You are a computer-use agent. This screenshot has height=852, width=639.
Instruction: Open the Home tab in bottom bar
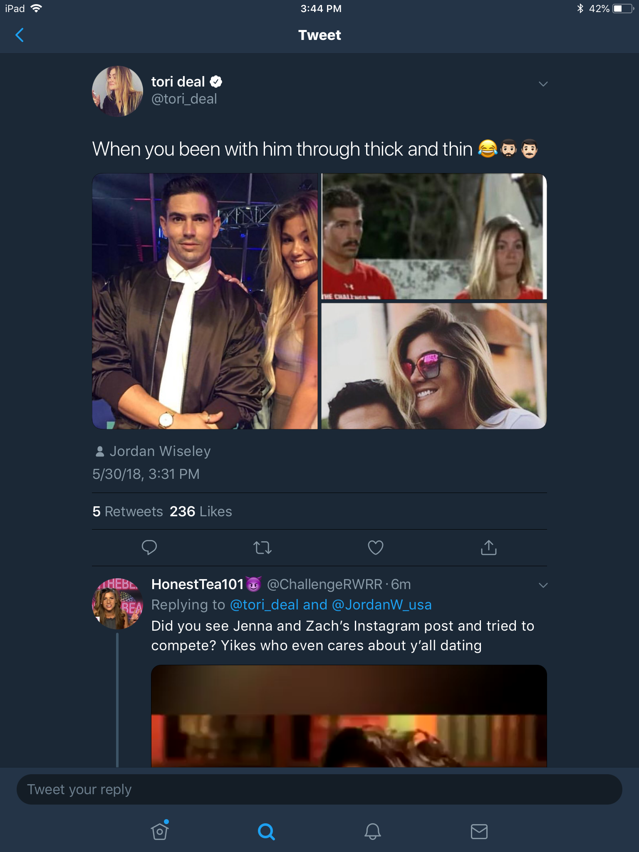pyautogui.click(x=160, y=831)
